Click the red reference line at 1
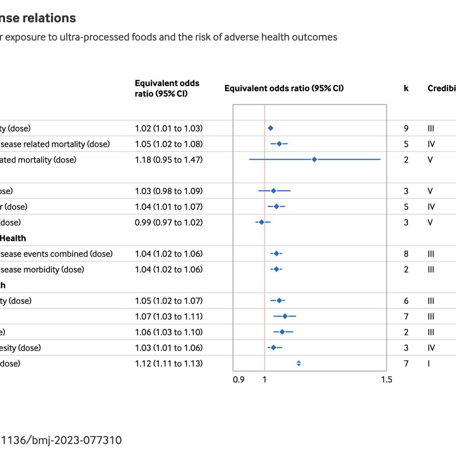 coord(264,237)
